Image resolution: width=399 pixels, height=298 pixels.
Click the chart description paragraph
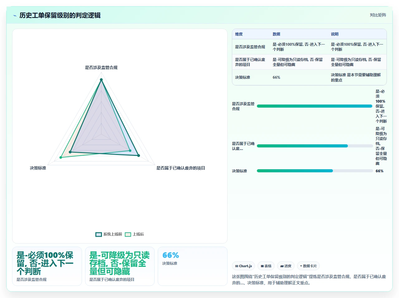(x=309, y=280)
